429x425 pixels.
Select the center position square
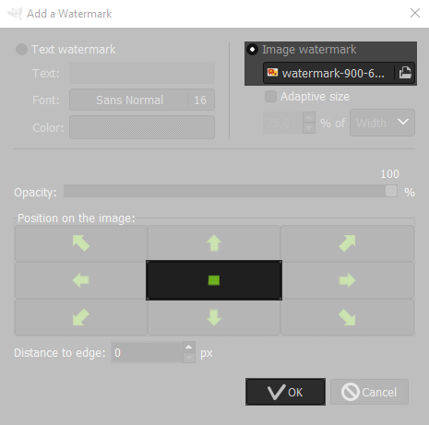tap(214, 280)
